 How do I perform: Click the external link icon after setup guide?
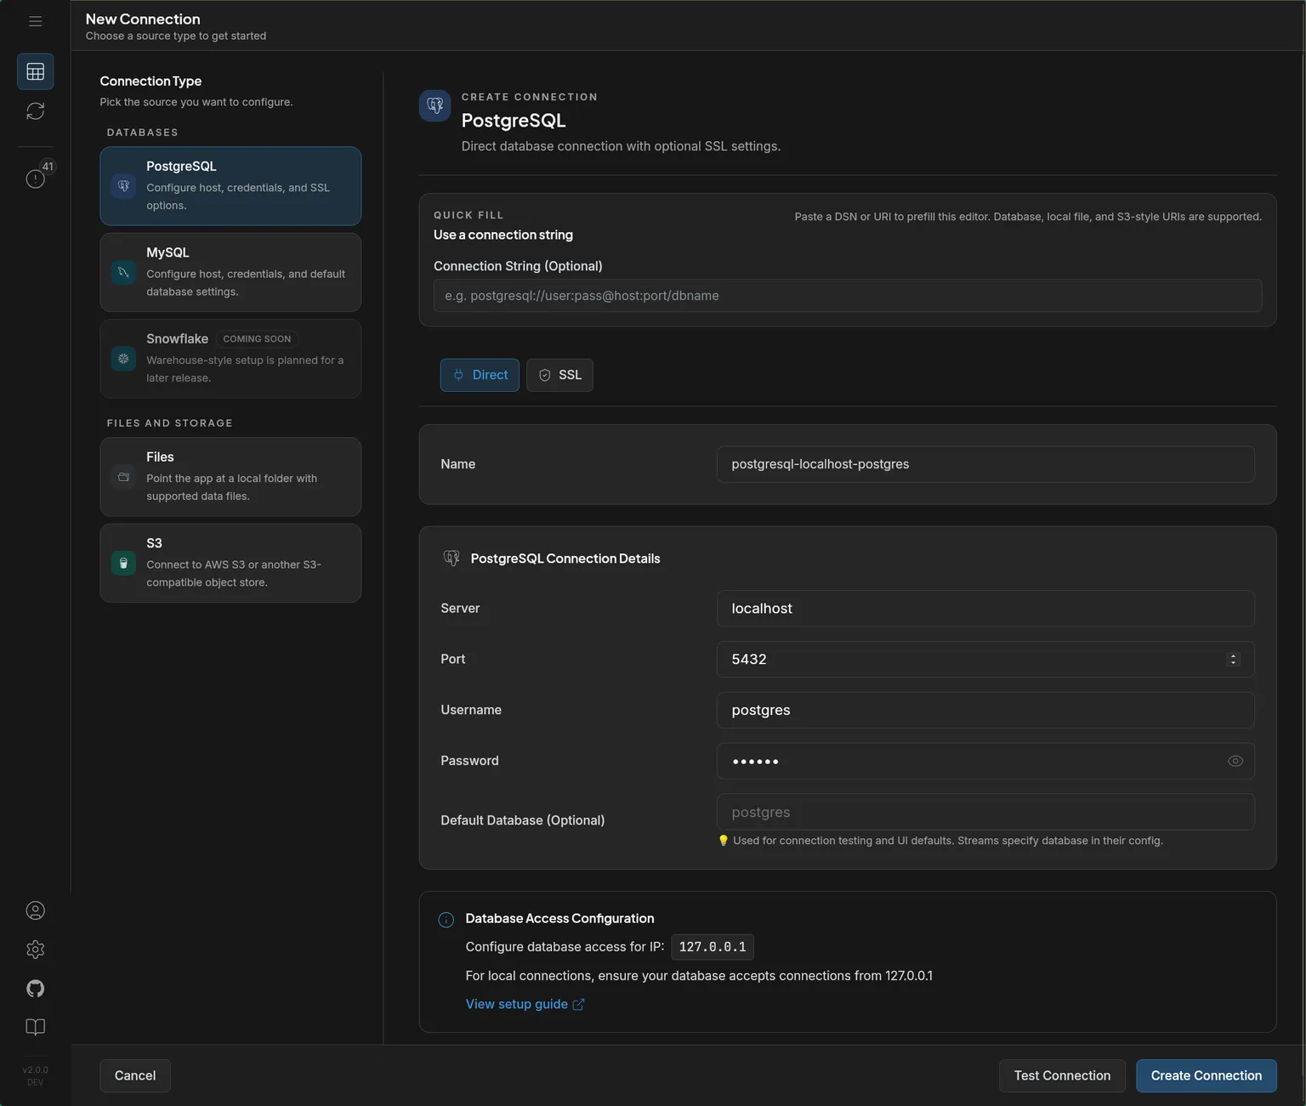tap(578, 1004)
